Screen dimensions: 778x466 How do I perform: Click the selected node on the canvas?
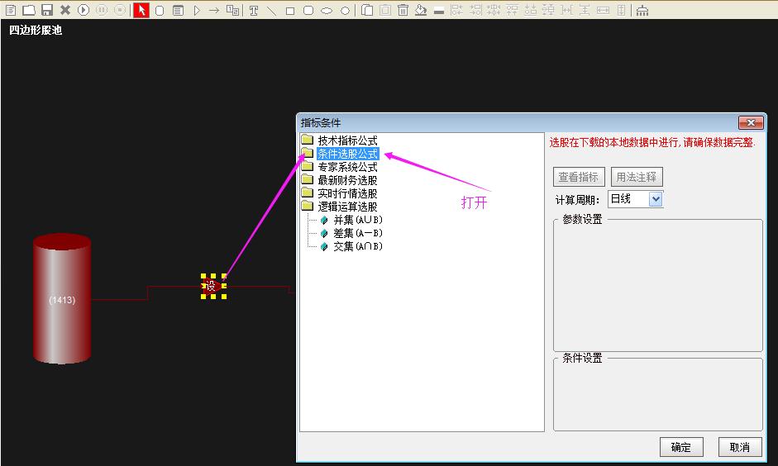tap(213, 286)
